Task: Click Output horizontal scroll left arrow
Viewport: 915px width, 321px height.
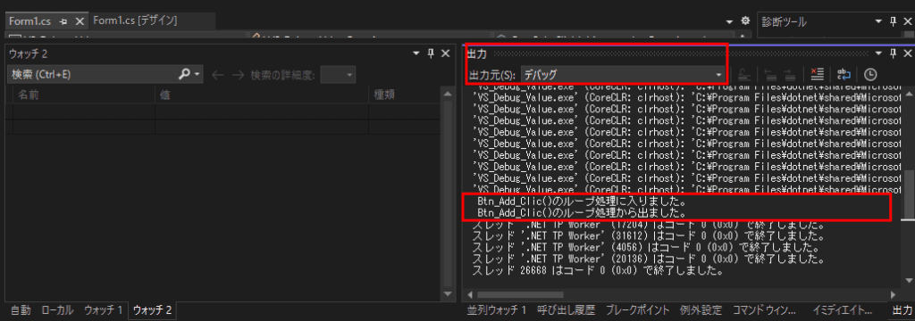Action: [x=470, y=295]
